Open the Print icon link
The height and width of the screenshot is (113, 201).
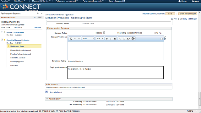click(x=174, y=19)
